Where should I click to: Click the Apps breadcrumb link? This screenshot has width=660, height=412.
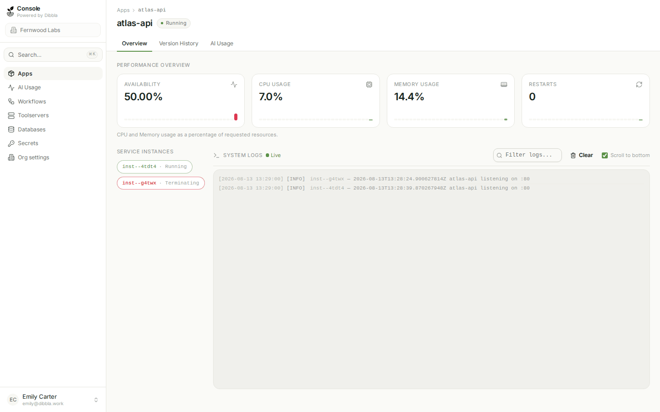tap(123, 10)
